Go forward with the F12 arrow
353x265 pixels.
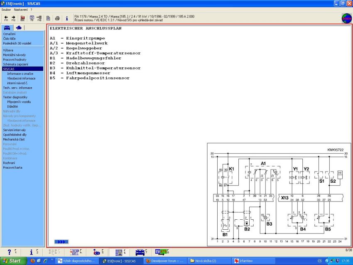(14, 18)
